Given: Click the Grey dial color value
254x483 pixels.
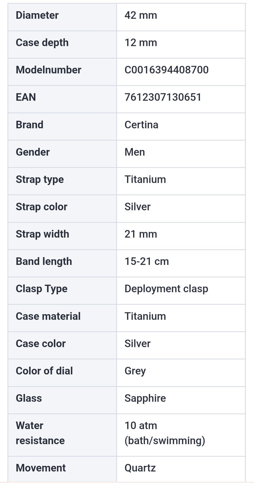Looking at the screenshot, I should (135, 371).
